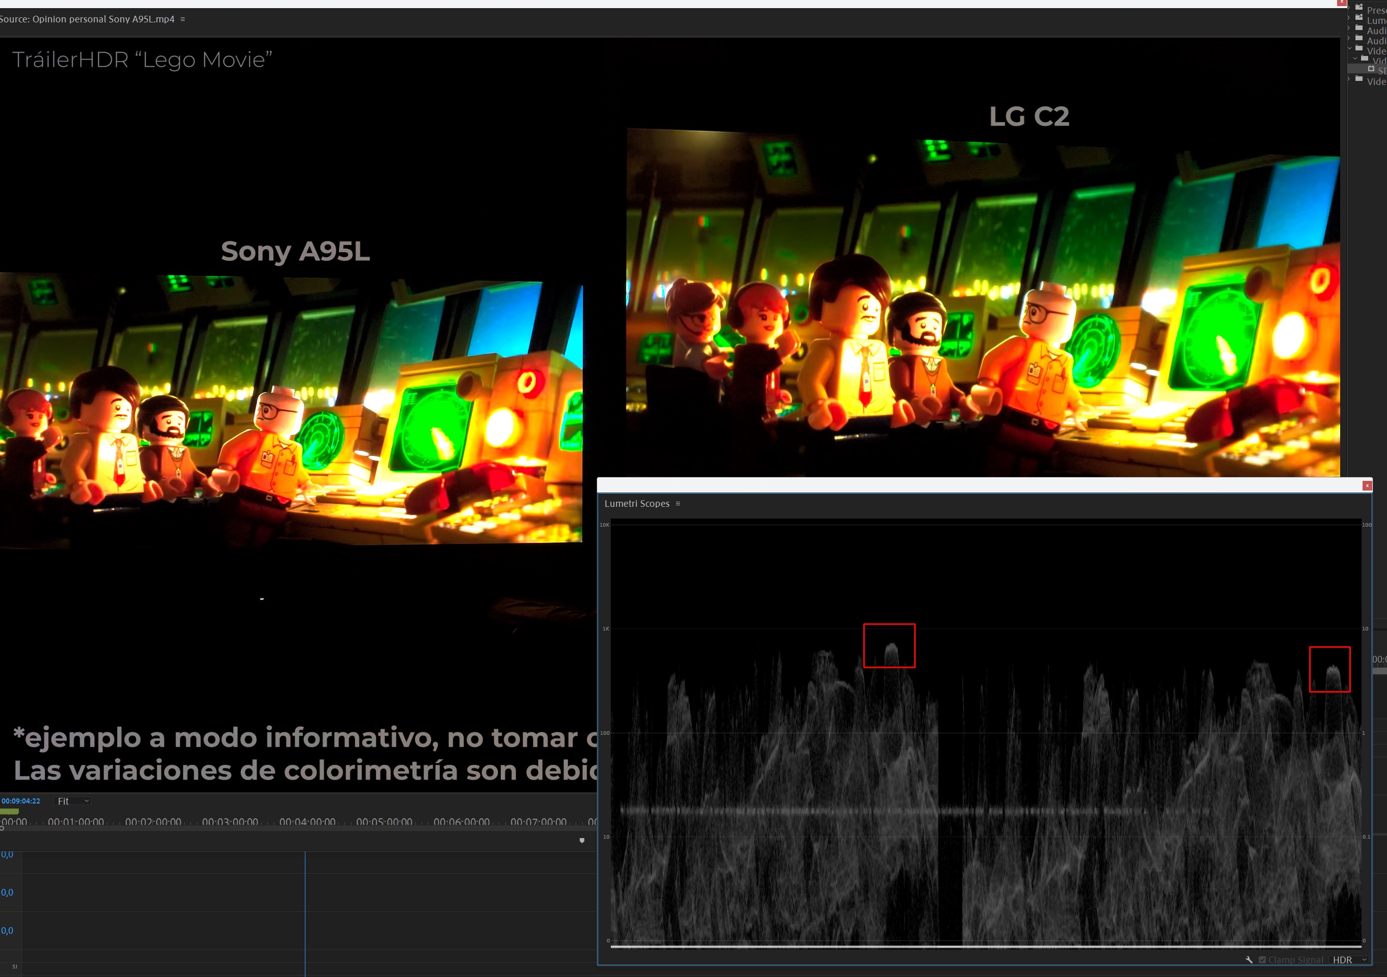This screenshot has width=1387, height=977.
Task: Click the 1K nits scale label
Action: (x=605, y=628)
